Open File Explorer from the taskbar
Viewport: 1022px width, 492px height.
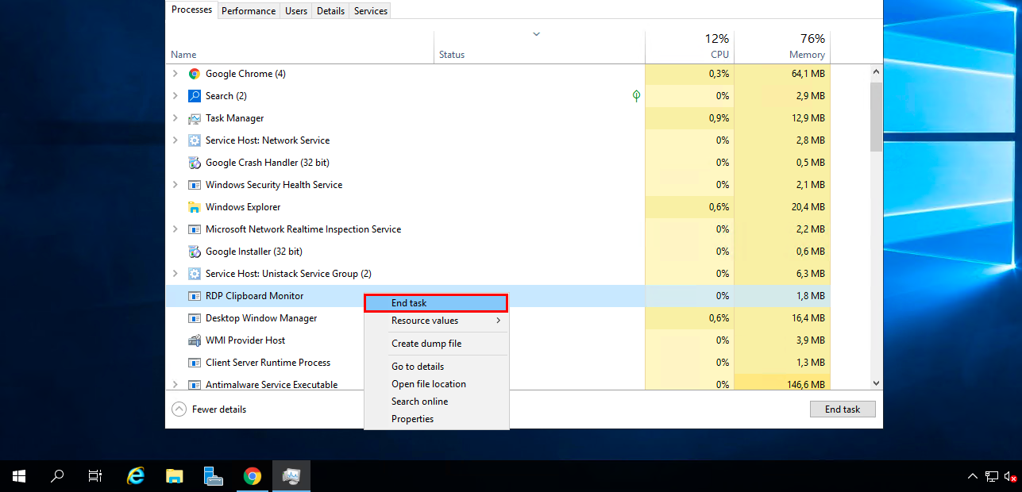(175, 476)
